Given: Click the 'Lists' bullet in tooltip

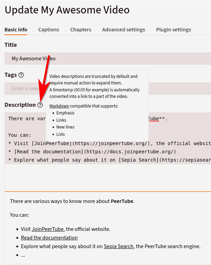Looking at the screenshot, I should pyautogui.click(x=60, y=134).
